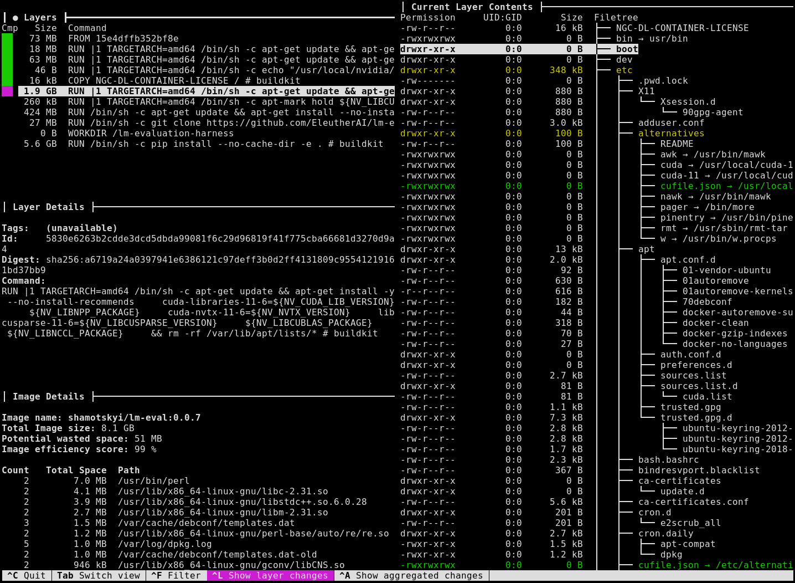Collapse the trusted.gpg.d folder
Viewport: 795px width, 583px height.
pyautogui.click(x=696, y=418)
